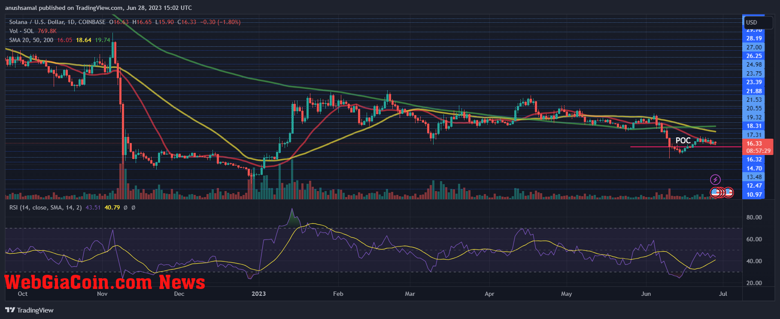Open the leftmost US flag economic event marker

point(715,192)
